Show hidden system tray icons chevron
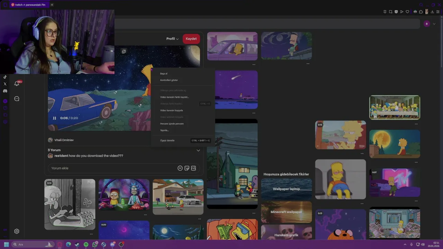This screenshot has width=443, height=249. point(405,245)
